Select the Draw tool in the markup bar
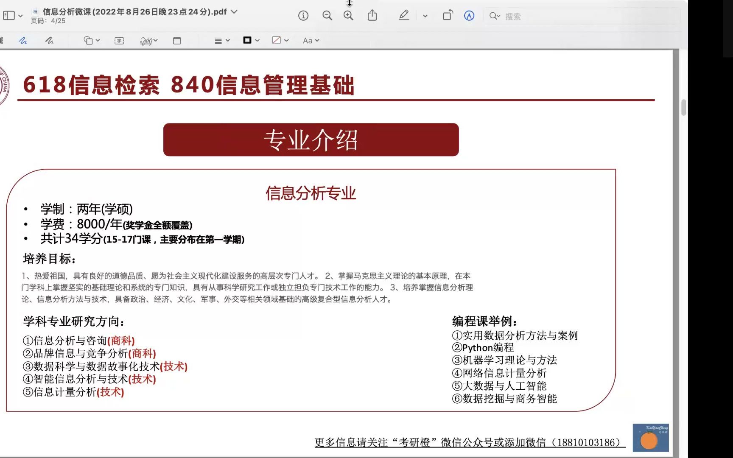 [x=49, y=40]
